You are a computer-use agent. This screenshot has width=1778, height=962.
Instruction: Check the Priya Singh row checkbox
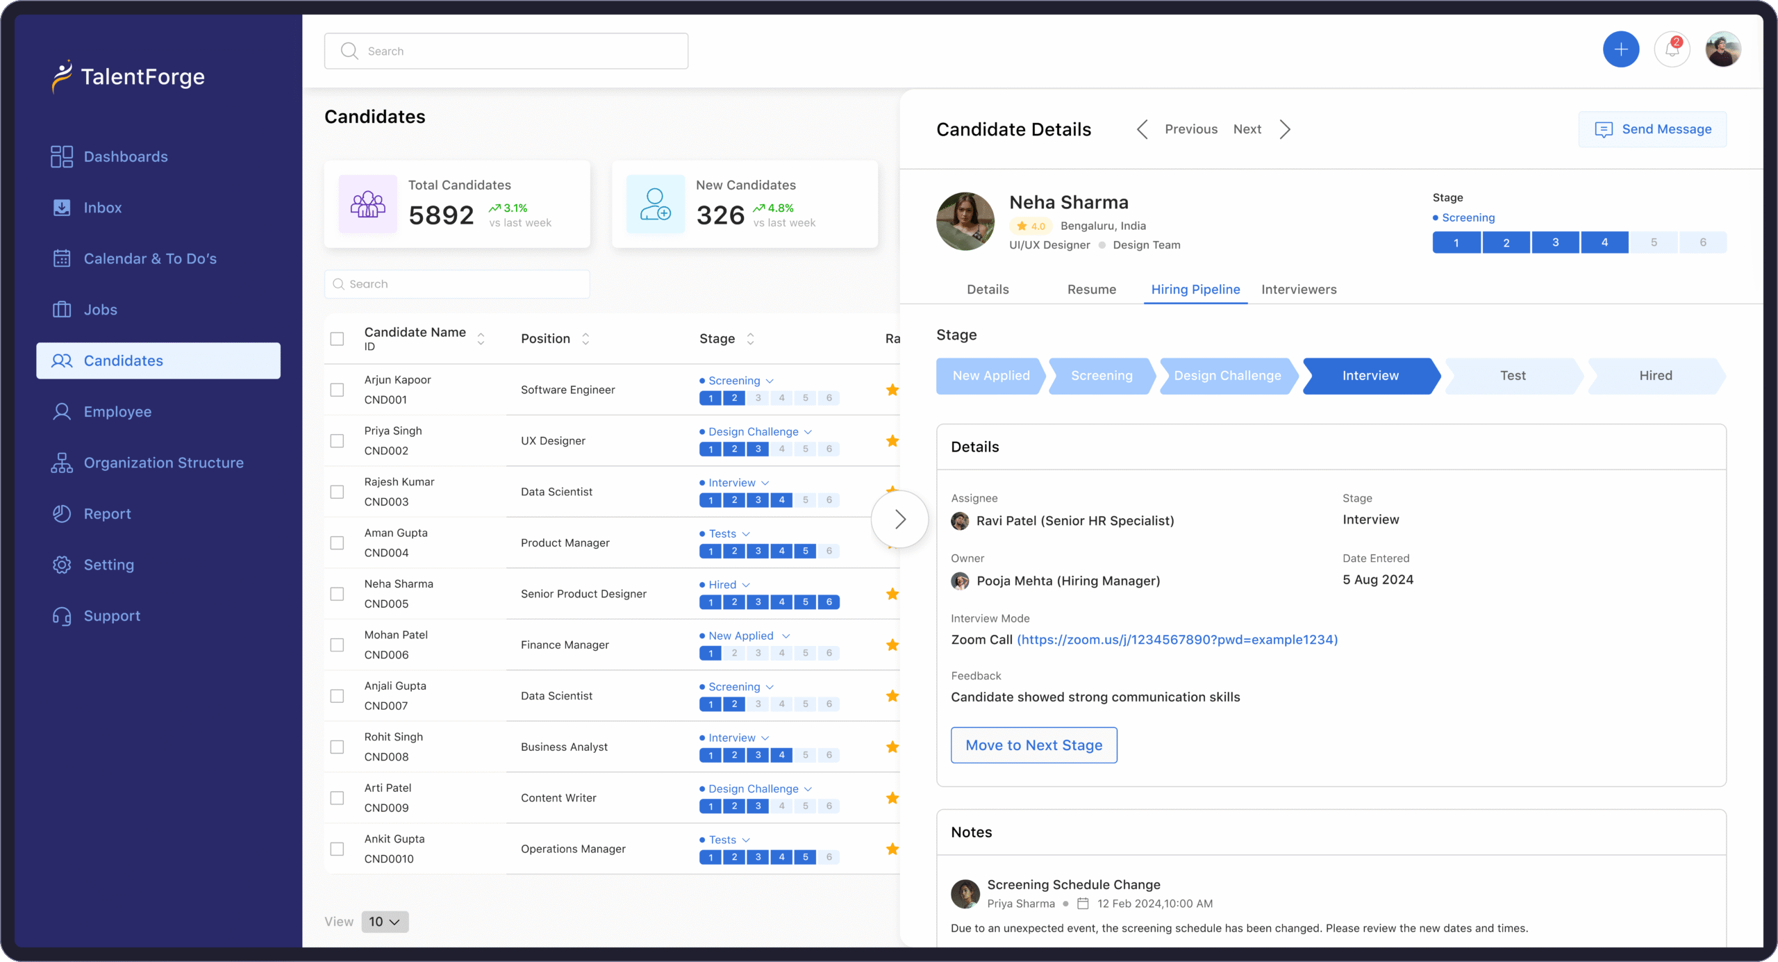pyautogui.click(x=337, y=441)
